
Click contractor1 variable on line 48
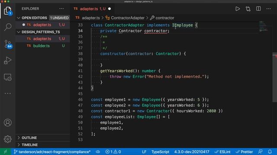pos(117,111)
